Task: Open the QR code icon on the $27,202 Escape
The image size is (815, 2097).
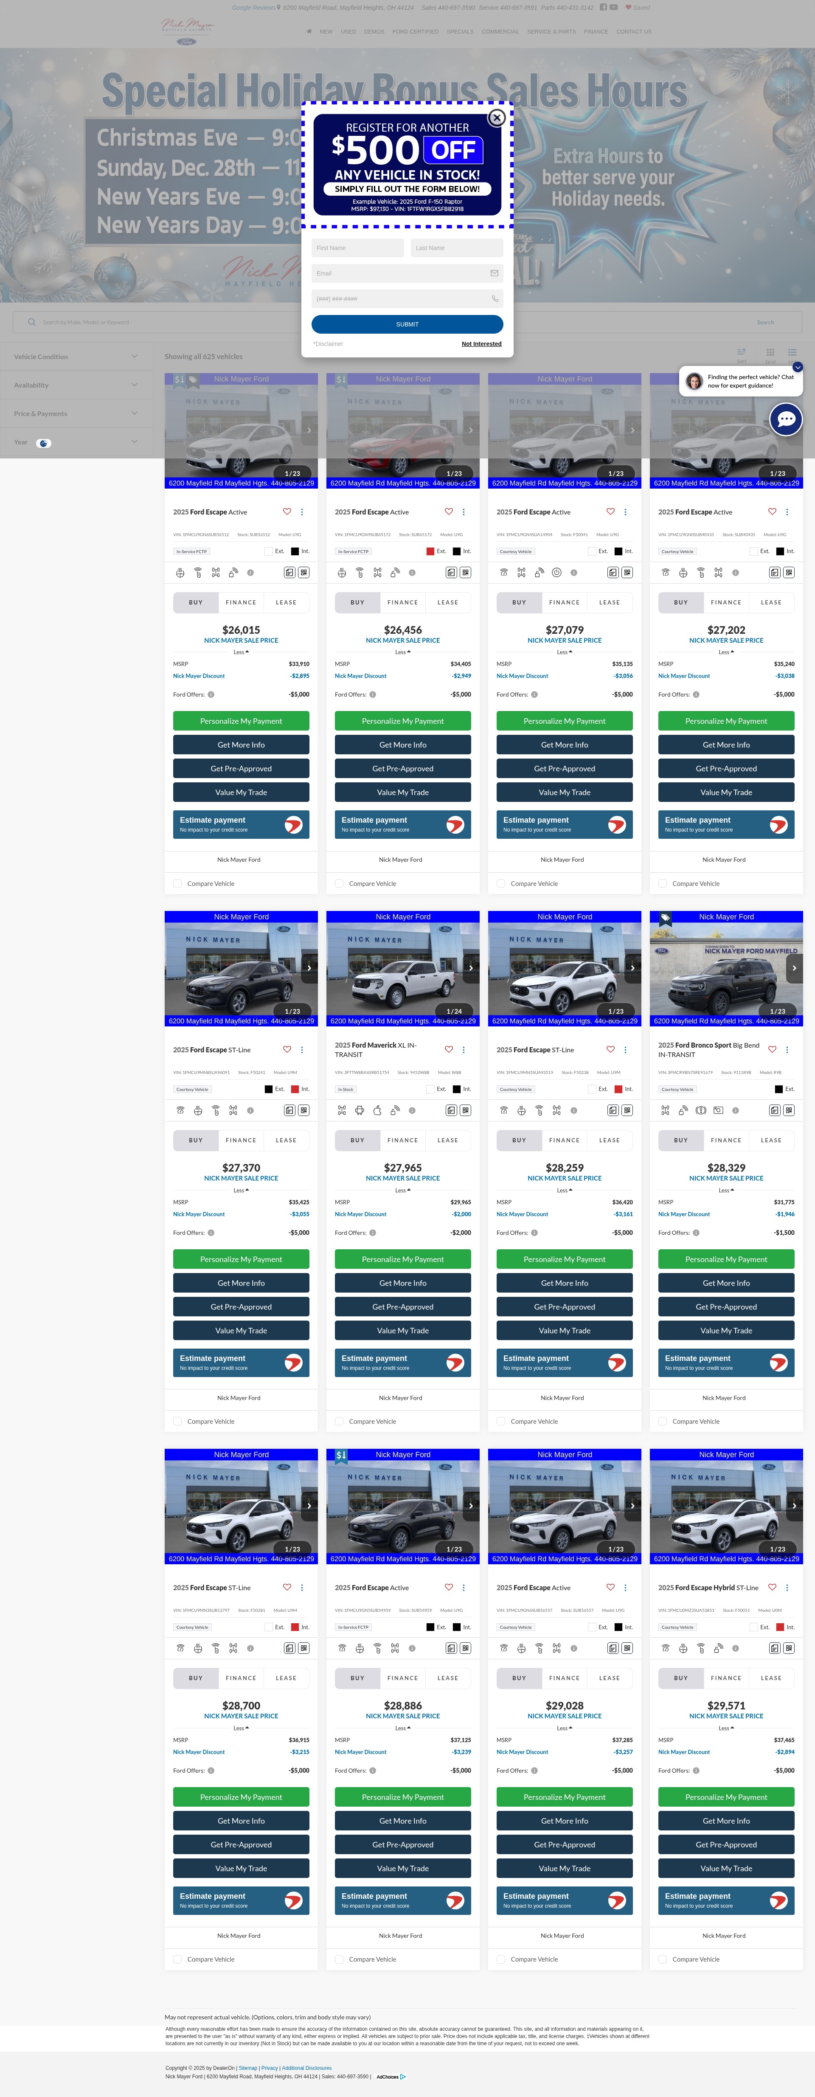Action: click(x=789, y=573)
